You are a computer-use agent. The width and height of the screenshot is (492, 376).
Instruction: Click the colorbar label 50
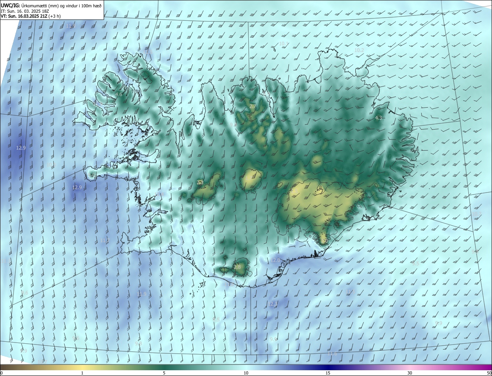coord(489,373)
